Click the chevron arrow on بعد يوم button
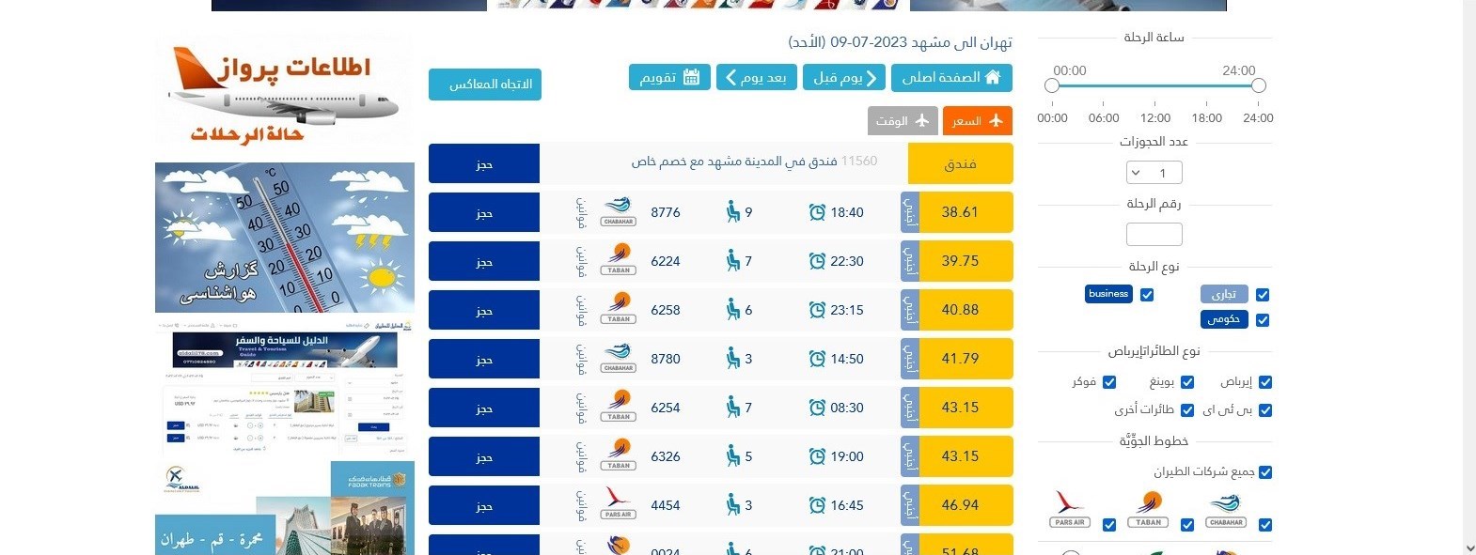The width and height of the screenshot is (1476, 555). (730, 78)
